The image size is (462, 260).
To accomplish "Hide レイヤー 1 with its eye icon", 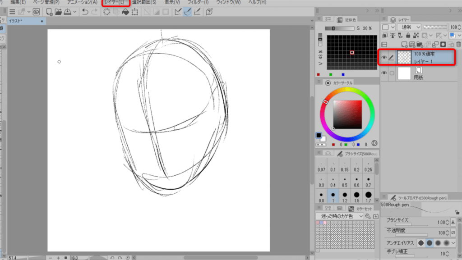I will point(384,57).
